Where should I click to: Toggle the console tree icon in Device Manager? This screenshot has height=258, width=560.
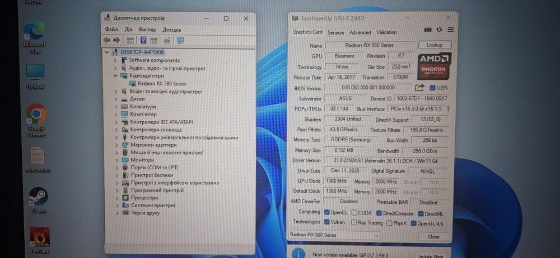[x=130, y=40]
